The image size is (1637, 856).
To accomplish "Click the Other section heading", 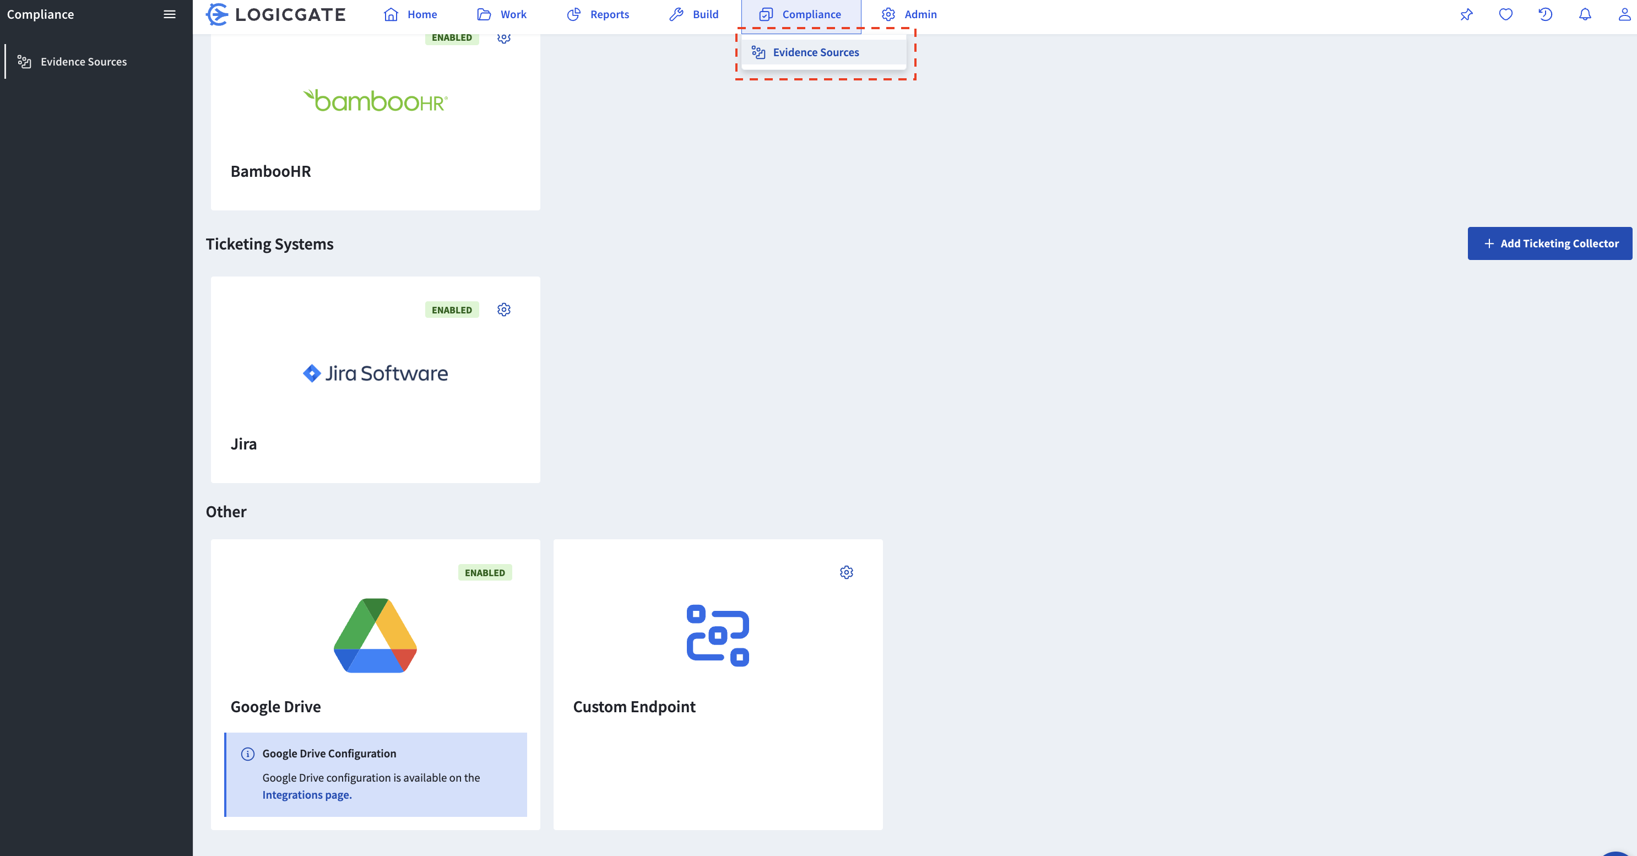I will point(226,512).
